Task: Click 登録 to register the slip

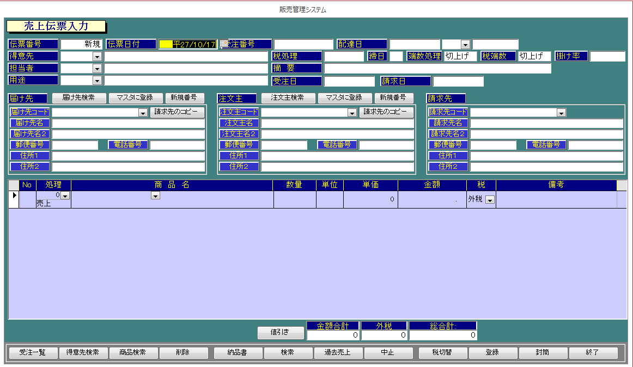Action: point(492,352)
